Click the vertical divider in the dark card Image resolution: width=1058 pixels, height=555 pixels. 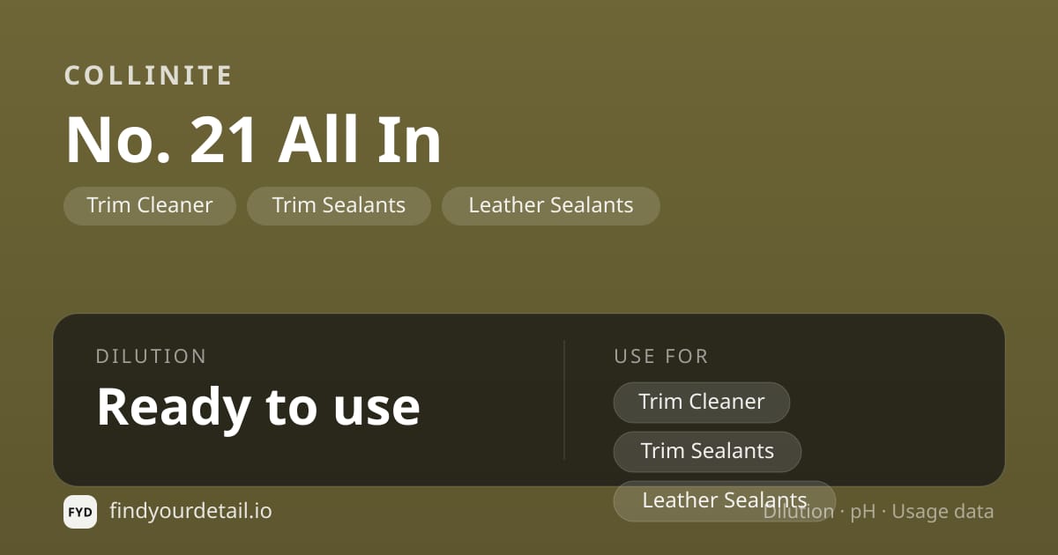[564, 400]
